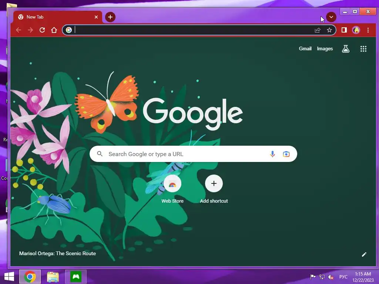Open File Explorer from the taskbar
The height and width of the screenshot is (284, 379).
(53, 277)
